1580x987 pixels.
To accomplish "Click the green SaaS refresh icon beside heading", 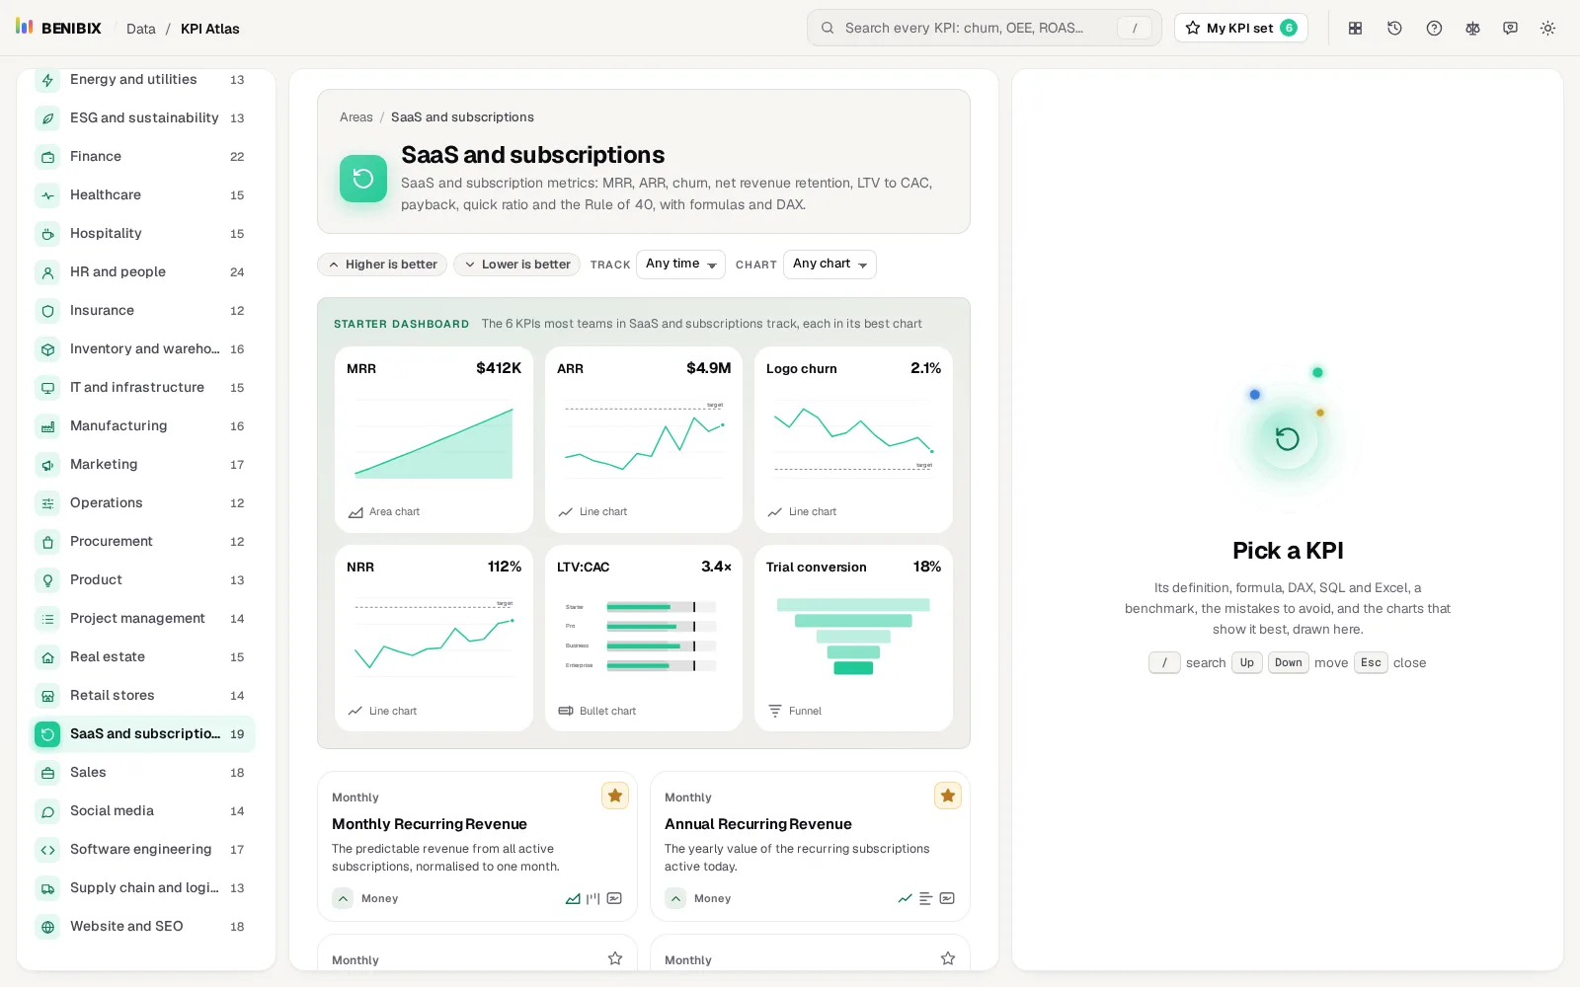I will pyautogui.click(x=363, y=179).
